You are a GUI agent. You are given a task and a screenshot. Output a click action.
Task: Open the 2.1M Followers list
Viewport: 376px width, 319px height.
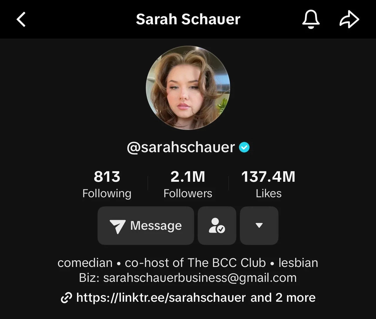(188, 184)
